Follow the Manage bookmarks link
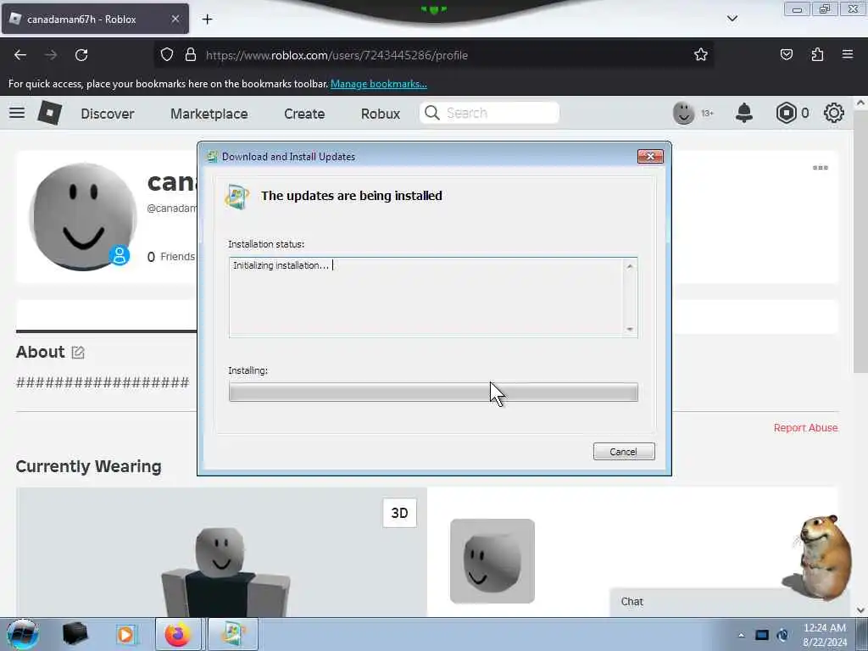868x651 pixels. pyautogui.click(x=379, y=84)
